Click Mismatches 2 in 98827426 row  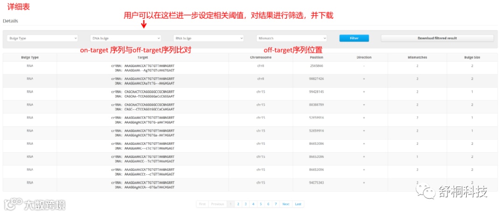click(x=417, y=78)
